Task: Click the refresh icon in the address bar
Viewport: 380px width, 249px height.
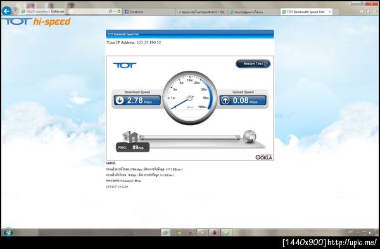Action: [x=119, y=11]
